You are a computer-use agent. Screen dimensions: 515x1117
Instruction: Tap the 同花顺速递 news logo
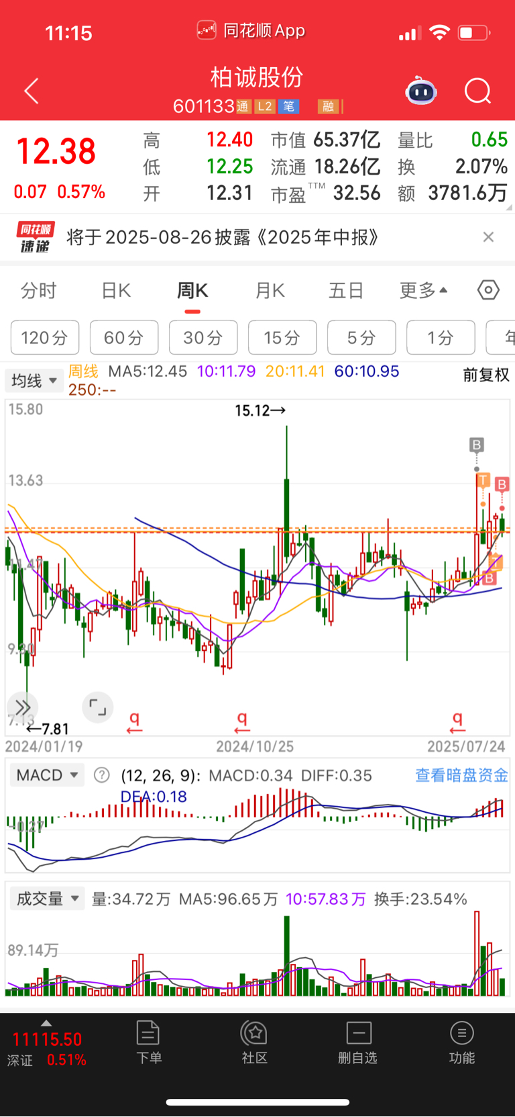point(35,237)
